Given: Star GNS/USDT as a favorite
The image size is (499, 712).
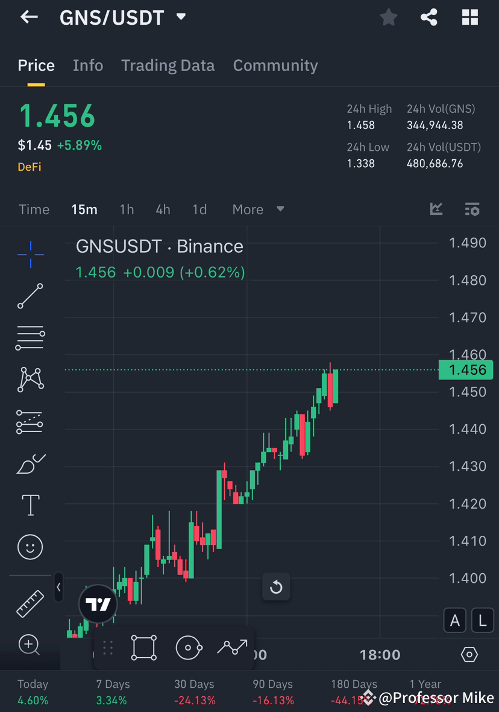Looking at the screenshot, I should (388, 17).
